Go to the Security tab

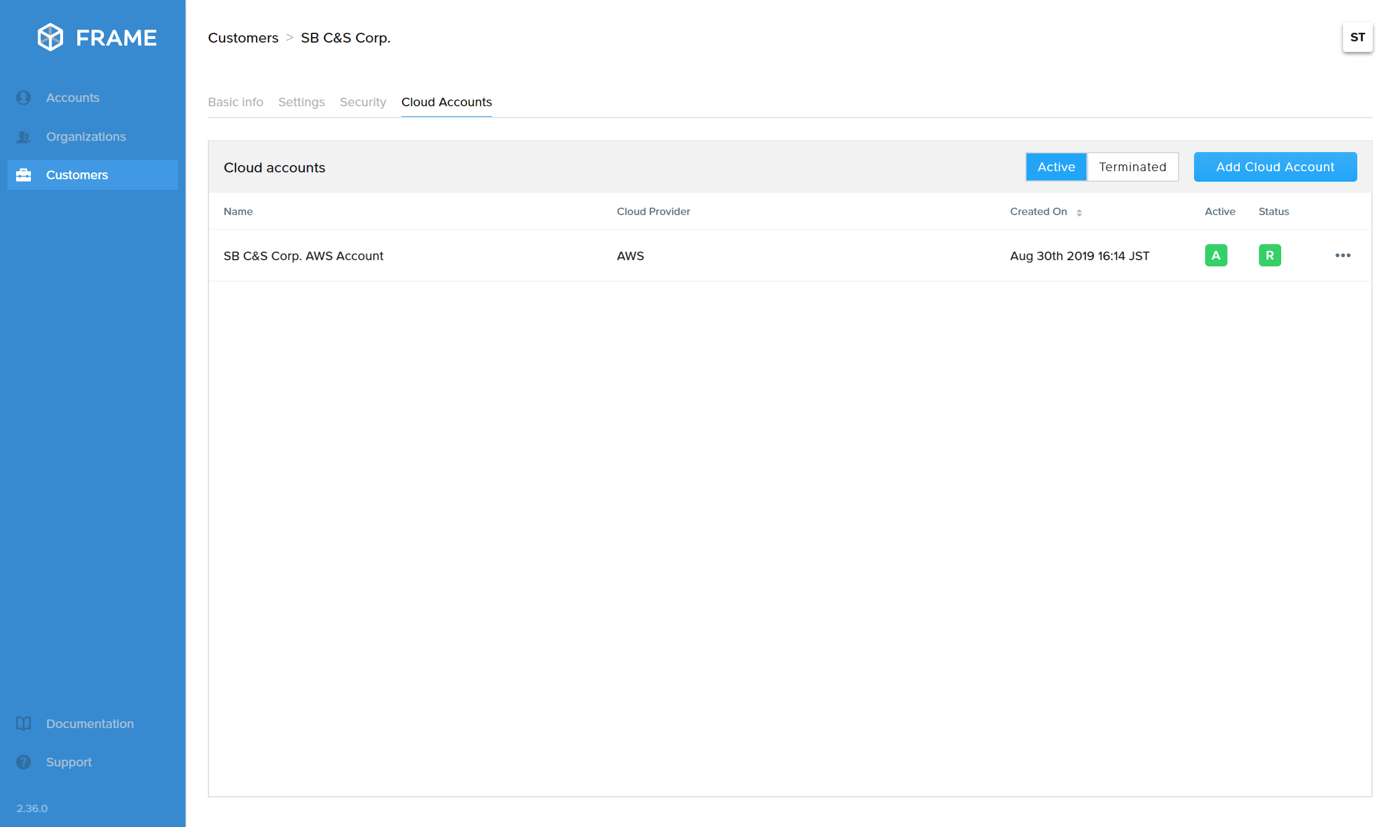tap(363, 102)
